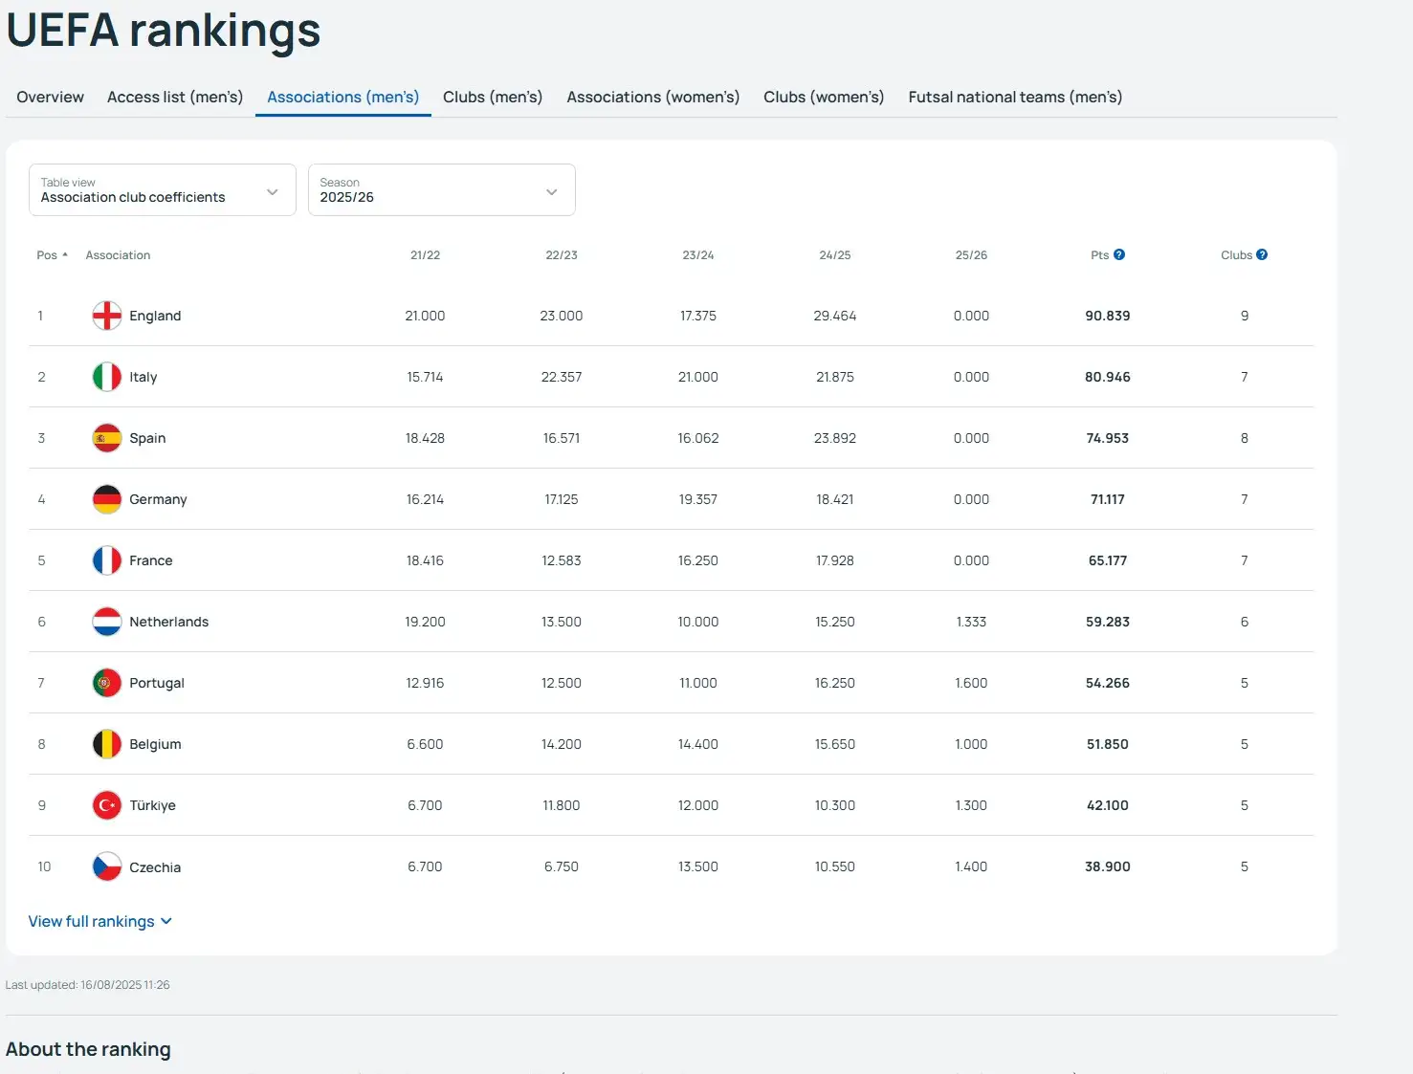Select the Futsal national teams (men's) tab
This screenshot has height=1074, width=1413.
coord(1014,97)
